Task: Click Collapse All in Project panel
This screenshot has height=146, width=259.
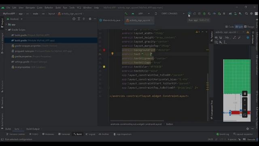Action: [x=84, y=19]
